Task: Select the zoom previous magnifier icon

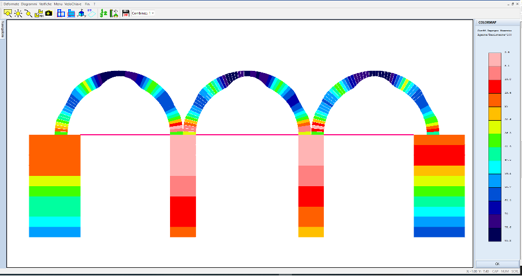Action: (28, 14)
